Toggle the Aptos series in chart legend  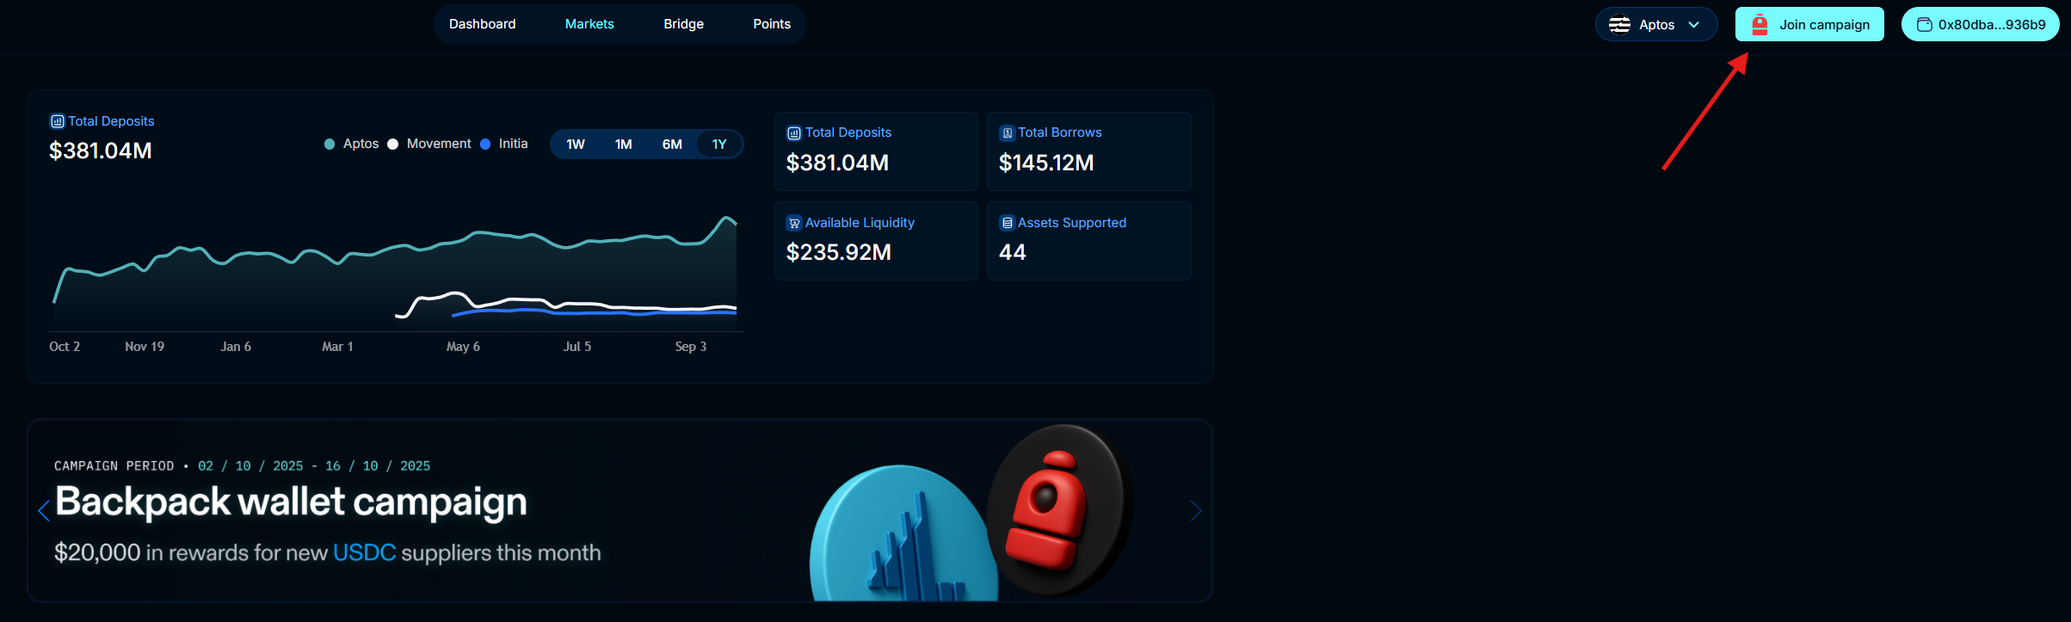[352, 144]
